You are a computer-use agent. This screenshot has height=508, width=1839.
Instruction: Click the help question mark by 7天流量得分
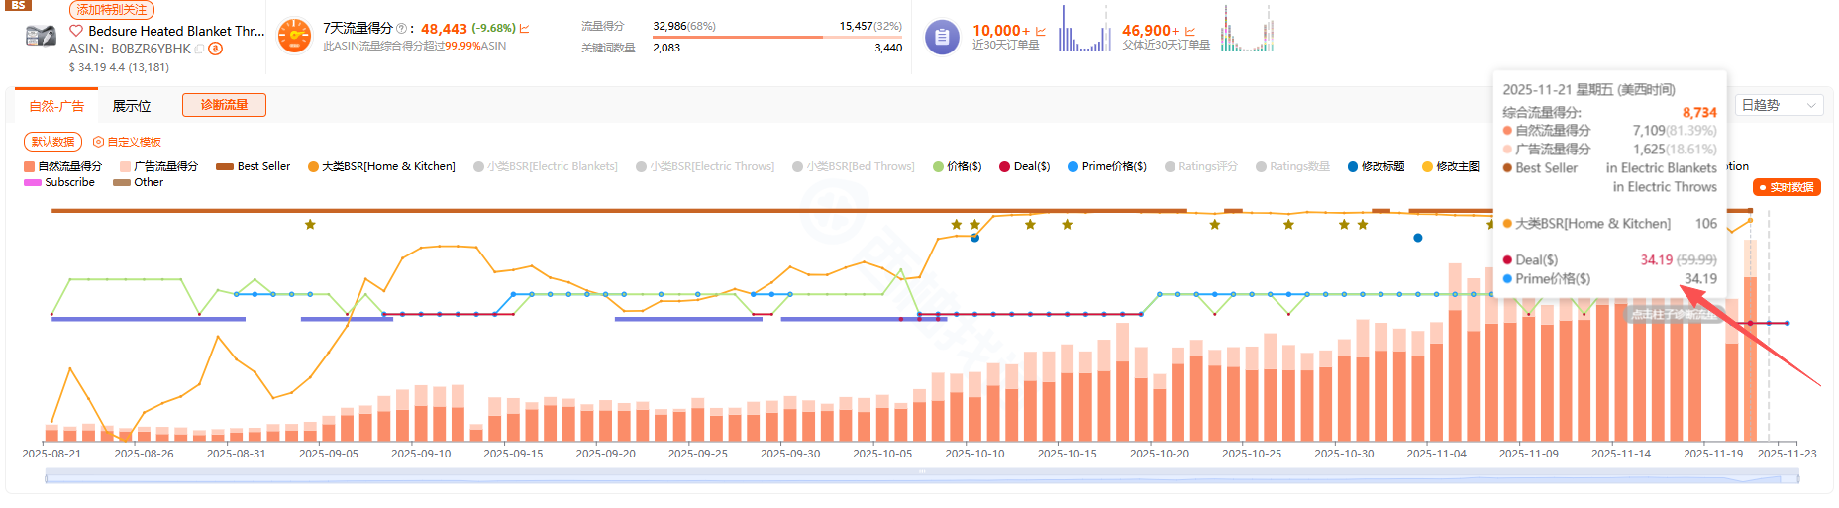(401, 28)
